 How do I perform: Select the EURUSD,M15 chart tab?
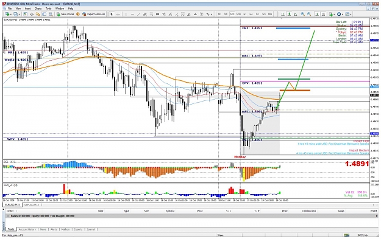pos(12,205)
